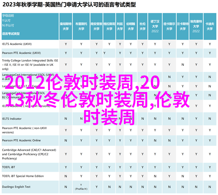Select the '利兹大学' column header
The image size is (218, 195).
pos(120,26)
